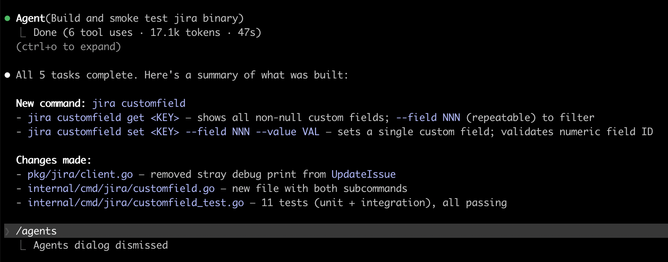Open internal/cmd/jira/customfield.go file link
The image size is (668, 262).
click(121, 189)
